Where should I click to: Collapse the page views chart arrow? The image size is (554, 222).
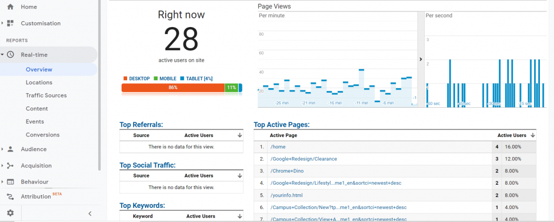(420, 59)
